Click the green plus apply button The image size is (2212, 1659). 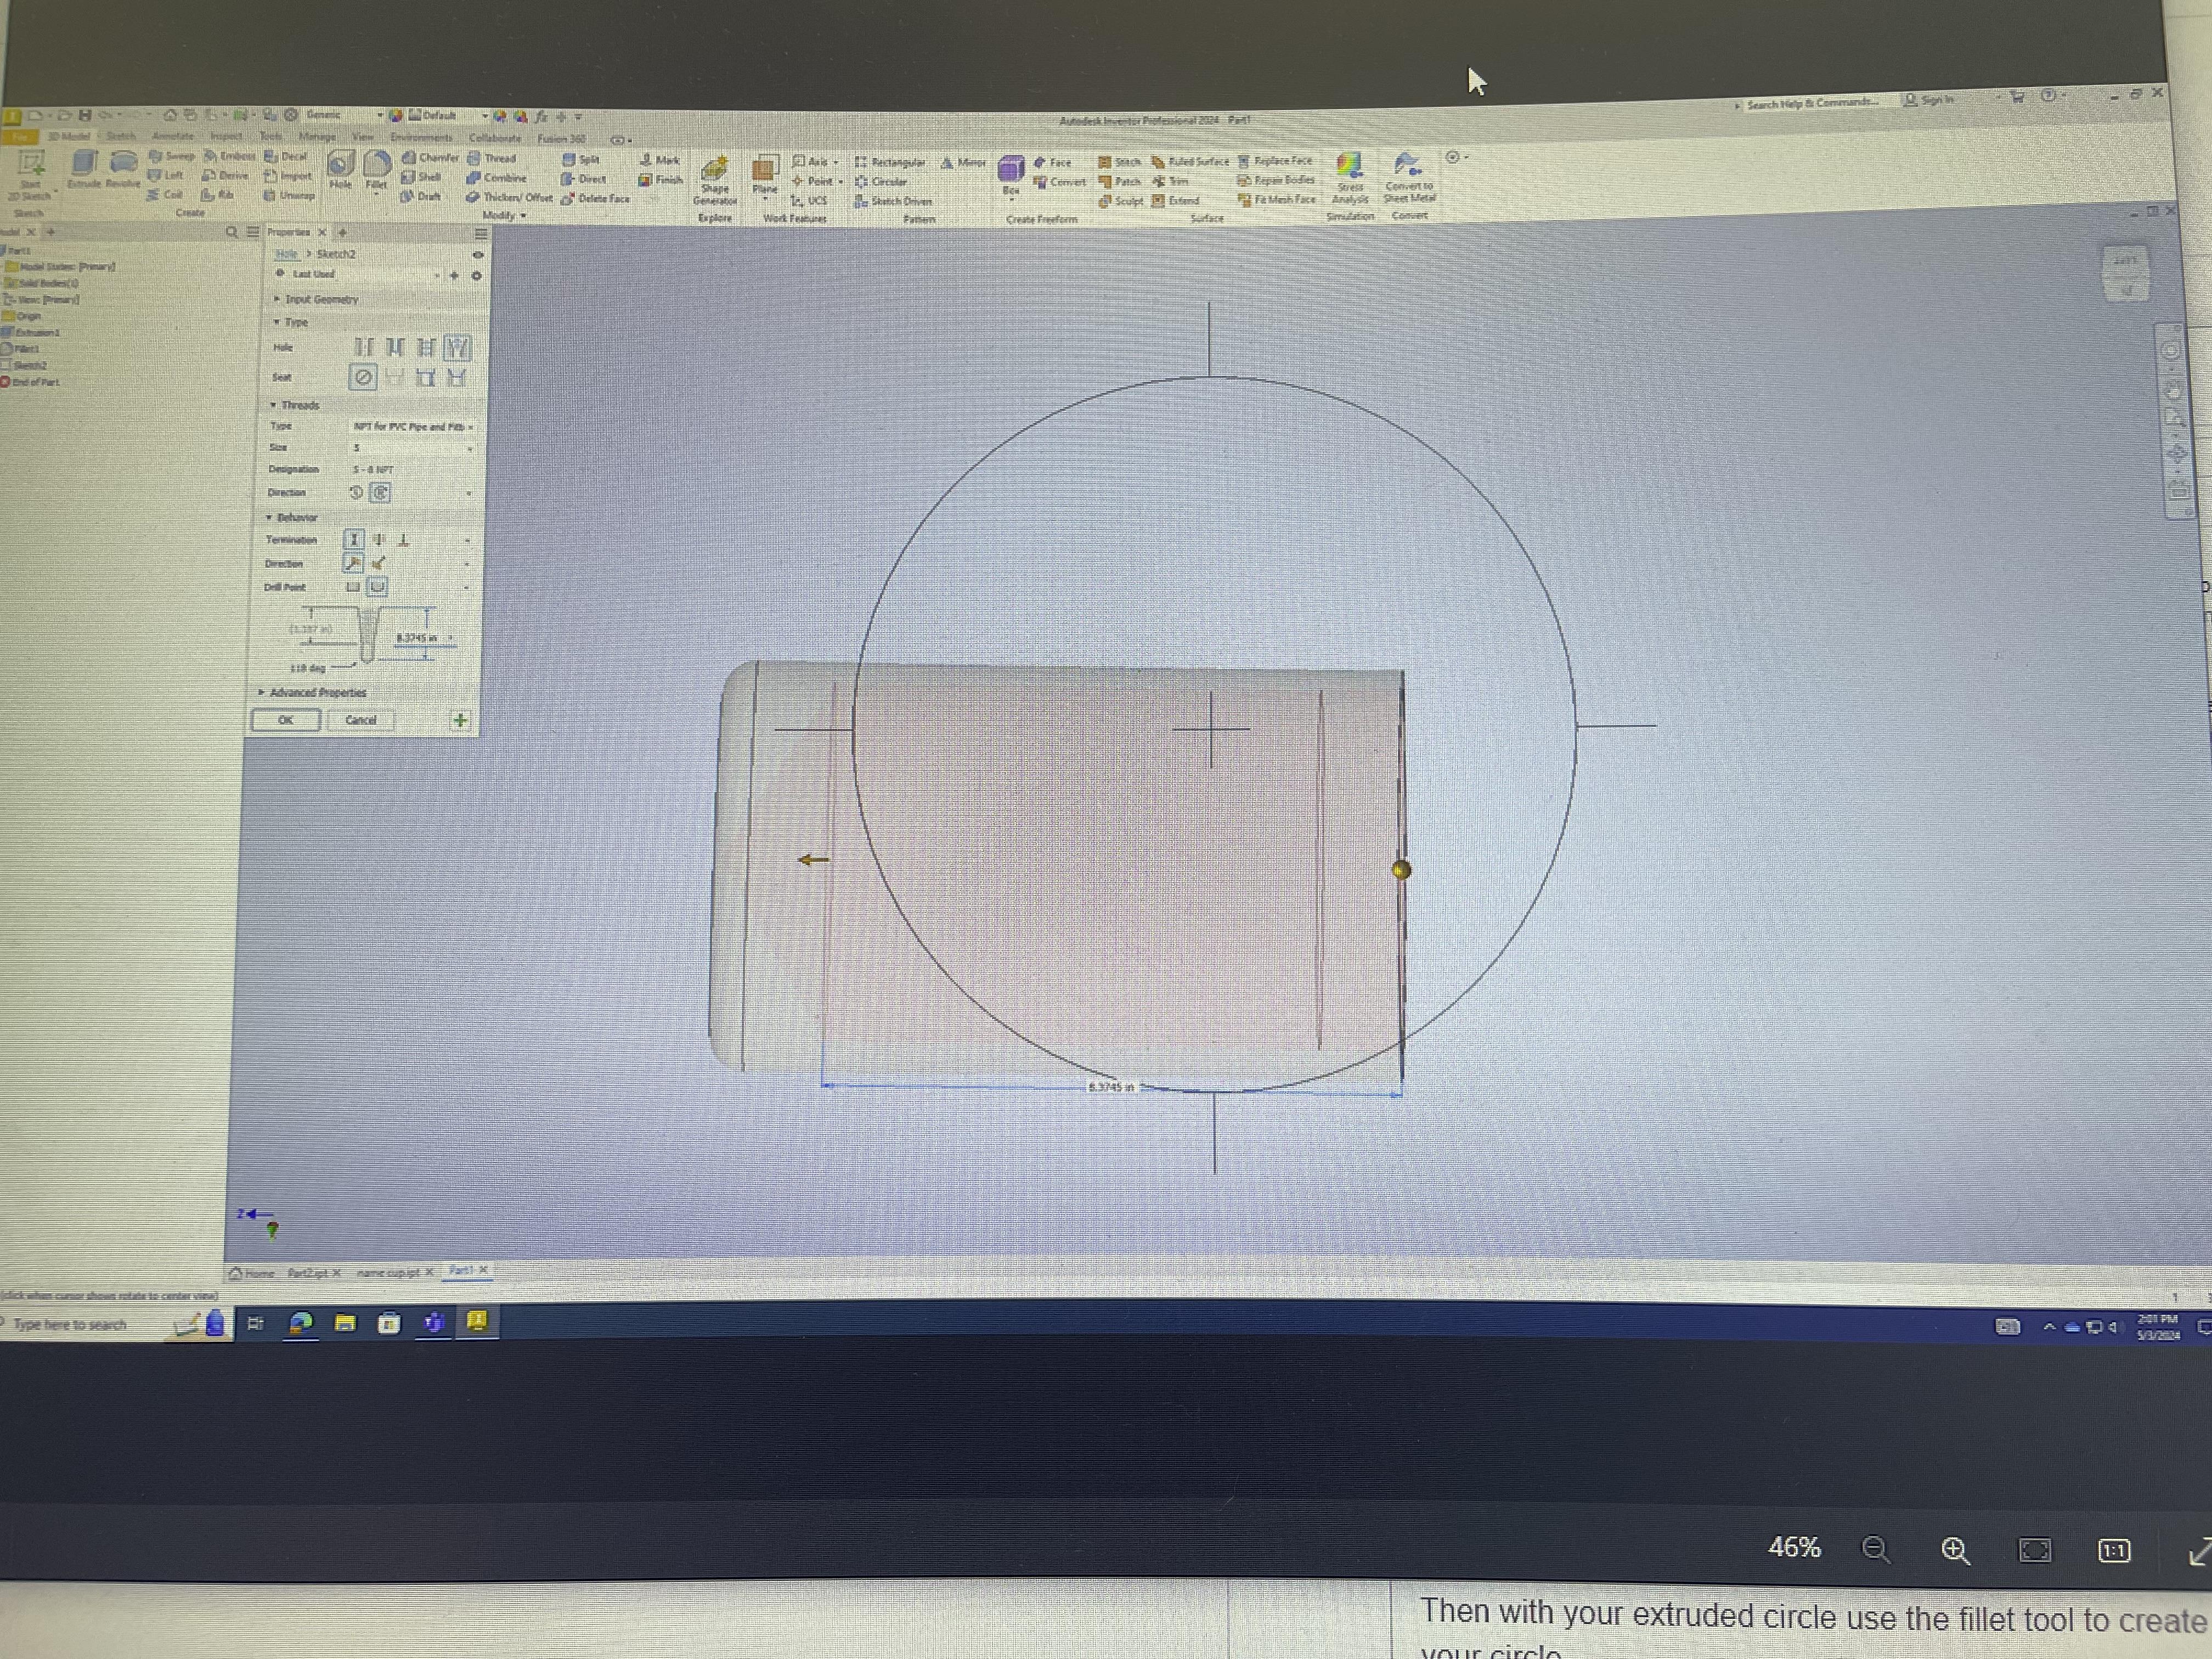click(x=460, y=721)
